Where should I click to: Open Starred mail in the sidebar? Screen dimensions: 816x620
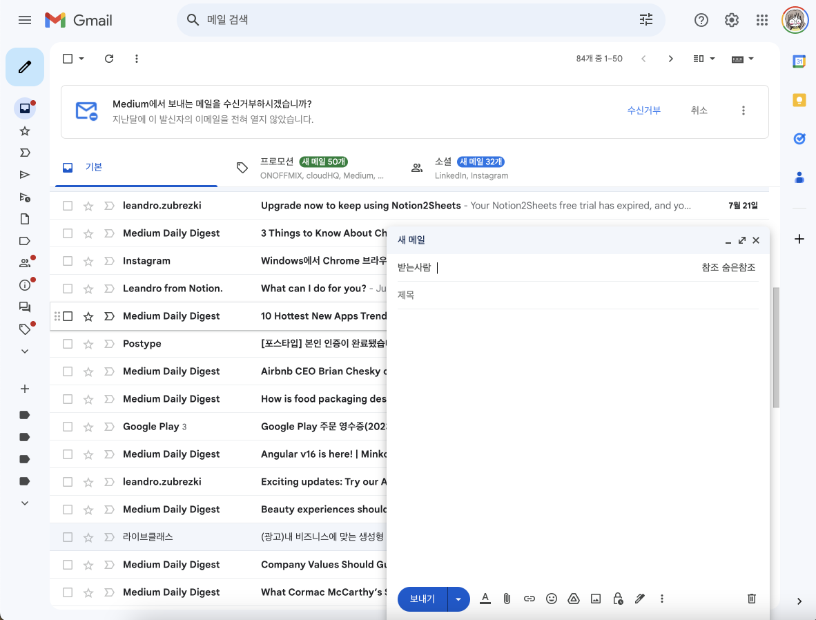(x=24, y=131)
